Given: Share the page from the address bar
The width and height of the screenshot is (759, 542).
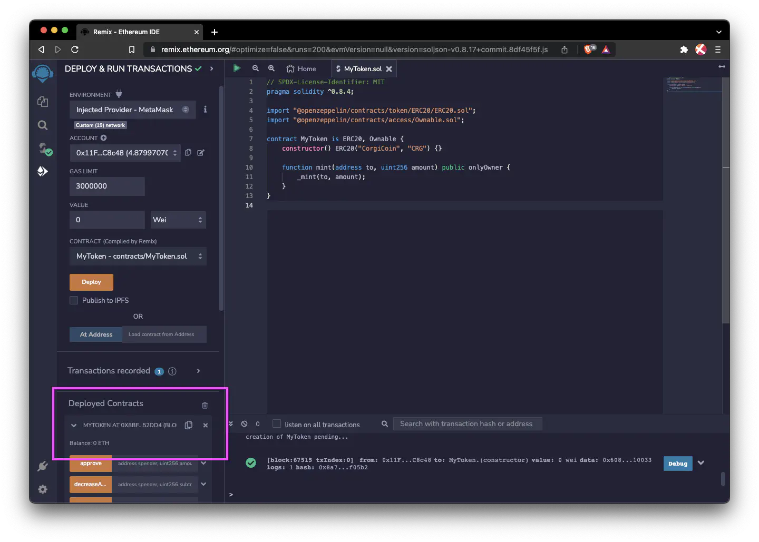Looking at the screenshot, I should (565, 50).
